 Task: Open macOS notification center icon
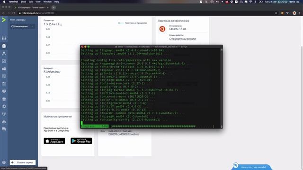(298, 2)
